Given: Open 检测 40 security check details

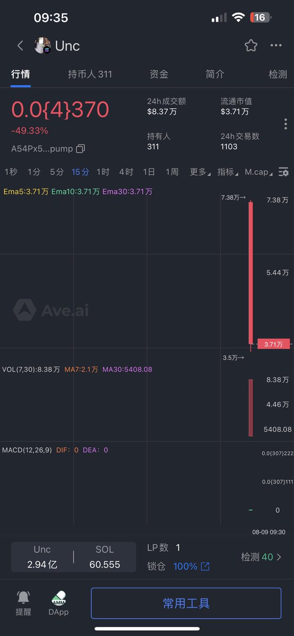Looking at the screenshot, I should click(x=261, y=557).
